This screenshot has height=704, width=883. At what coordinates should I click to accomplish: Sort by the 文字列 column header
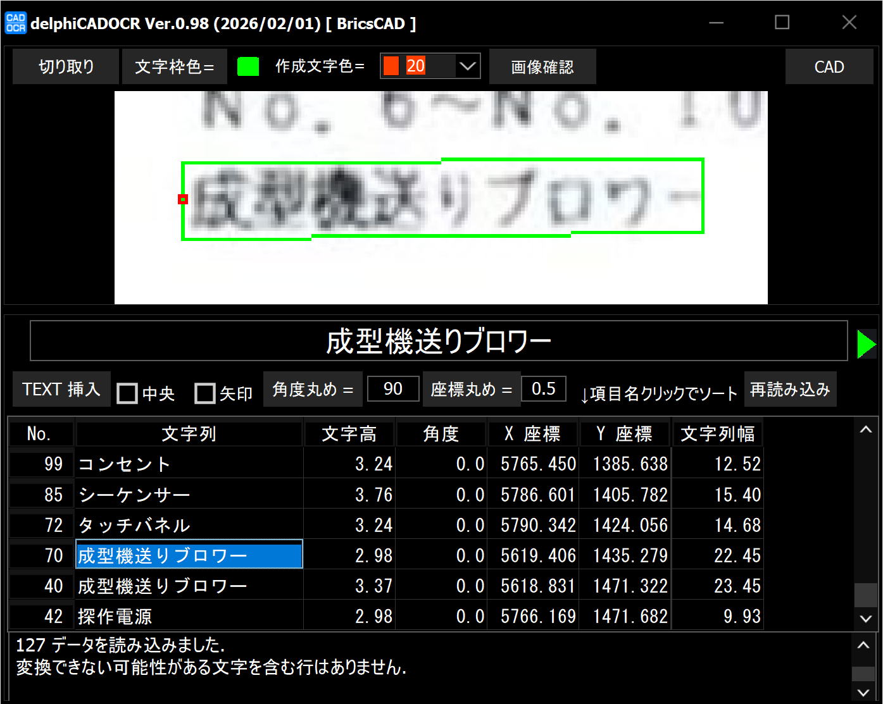[x=189, y=434]
